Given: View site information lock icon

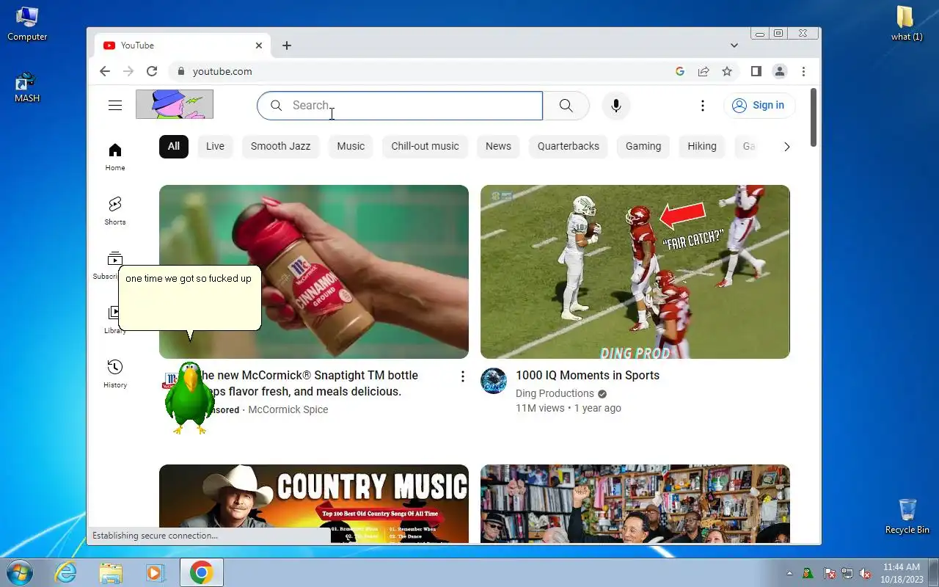Looking at the screenshot, I should 180,71.
